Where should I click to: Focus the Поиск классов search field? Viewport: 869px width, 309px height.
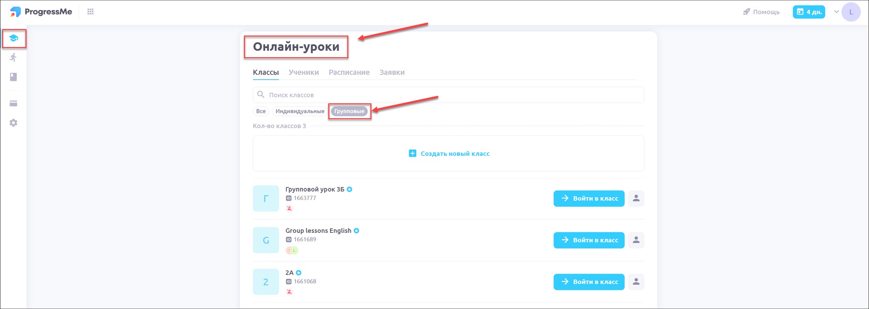point(449,95)
